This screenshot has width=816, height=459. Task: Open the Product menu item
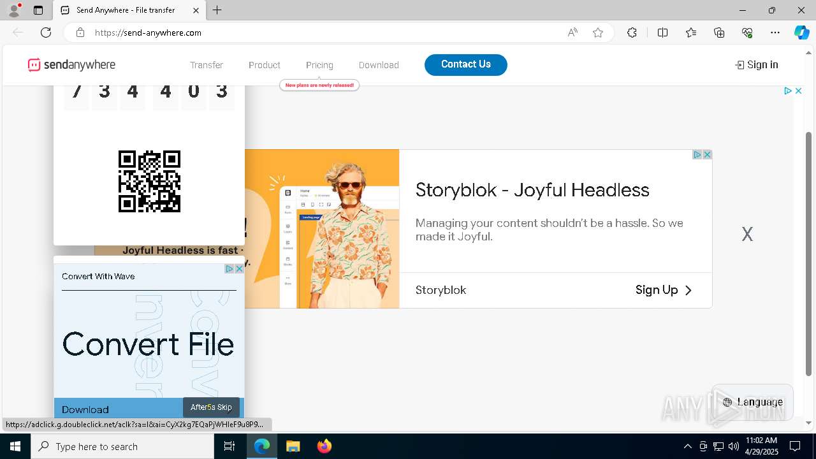coord(265,65)
